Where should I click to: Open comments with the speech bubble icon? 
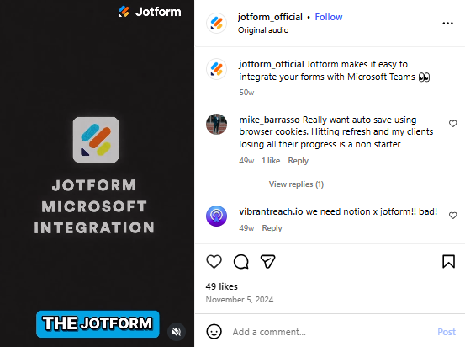(240, 262)
